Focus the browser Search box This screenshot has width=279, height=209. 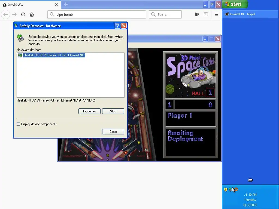pyautogui.click(x=165, y=14)
